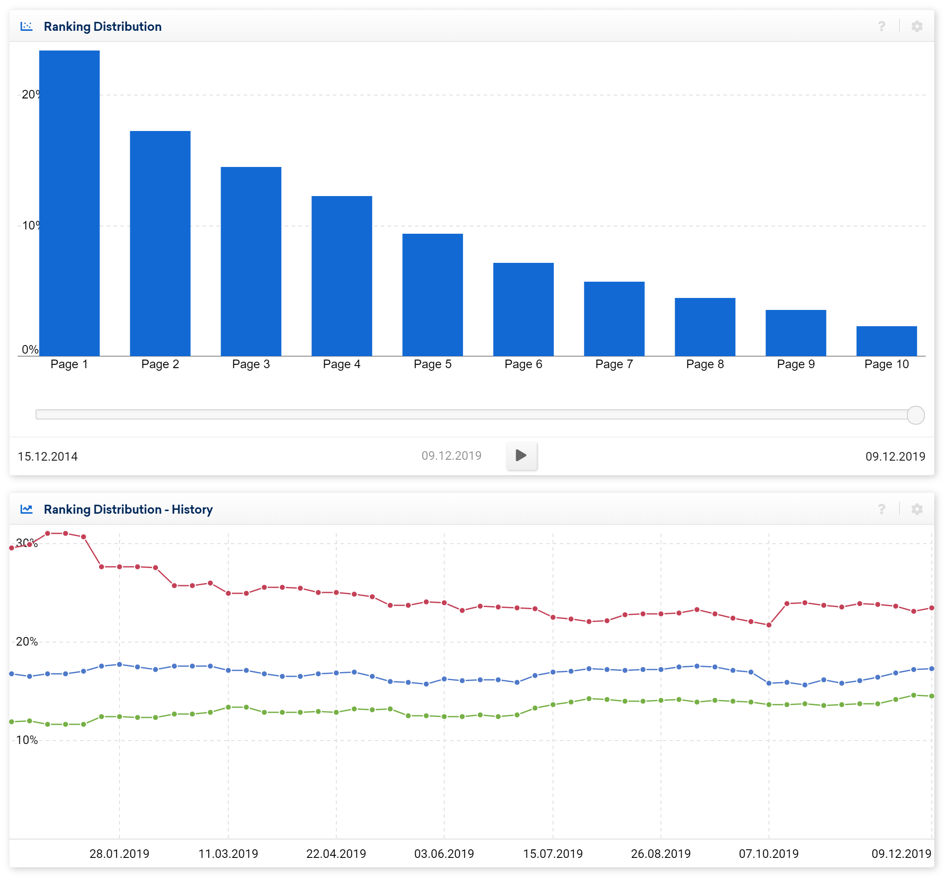The width and height of the screenshot is (948, 881).
Task: Open help for Ranking Distribution History panel
Action: pos(881,509)
